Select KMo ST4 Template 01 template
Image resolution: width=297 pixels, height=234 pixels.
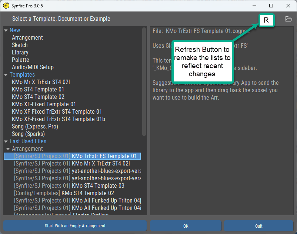[x=38, y=90]
